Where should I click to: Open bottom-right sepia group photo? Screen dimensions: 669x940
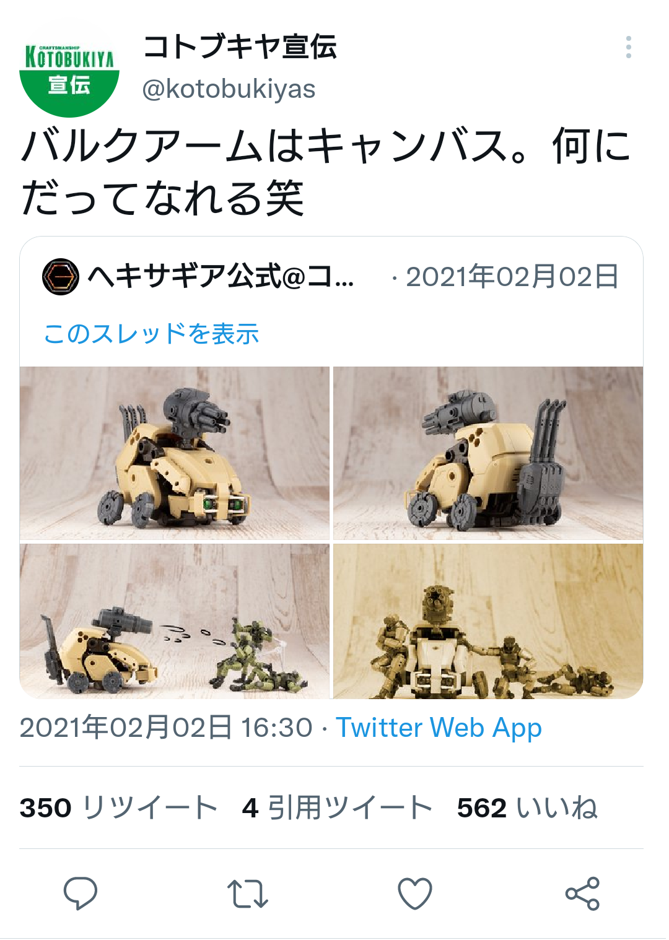tap(488, 621)
